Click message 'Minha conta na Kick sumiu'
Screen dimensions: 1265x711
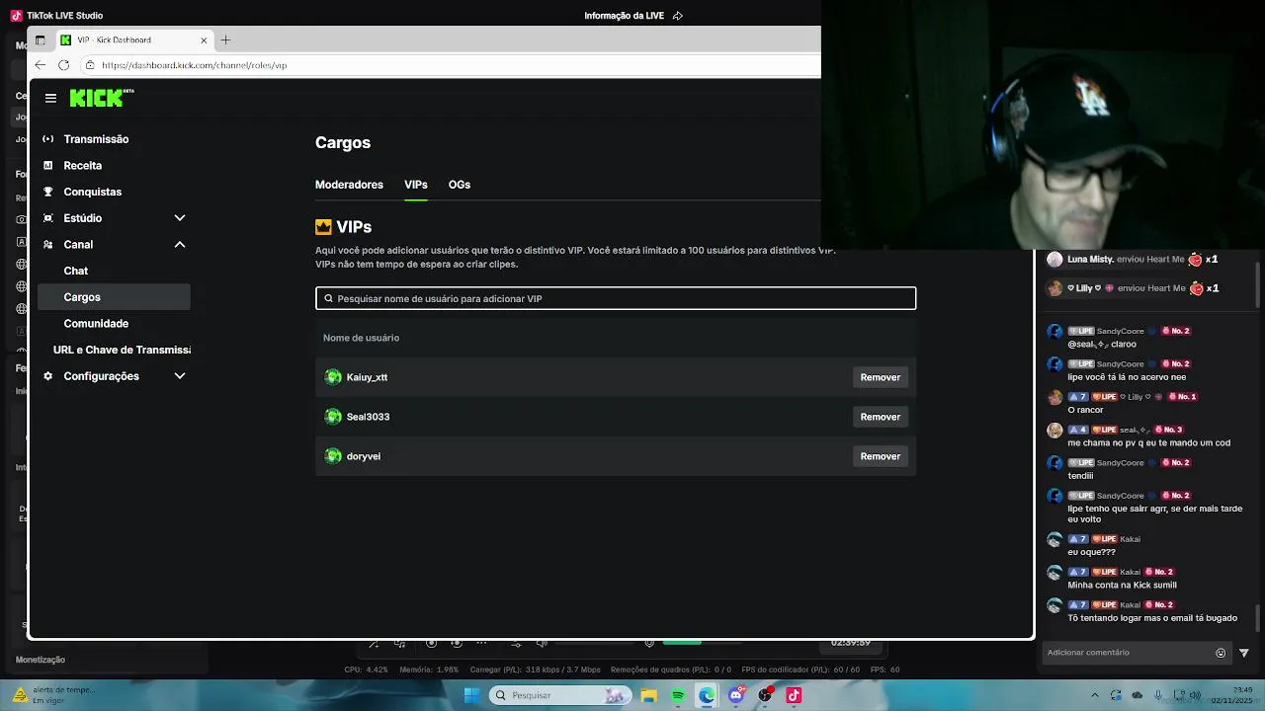tap(1122, 585)
